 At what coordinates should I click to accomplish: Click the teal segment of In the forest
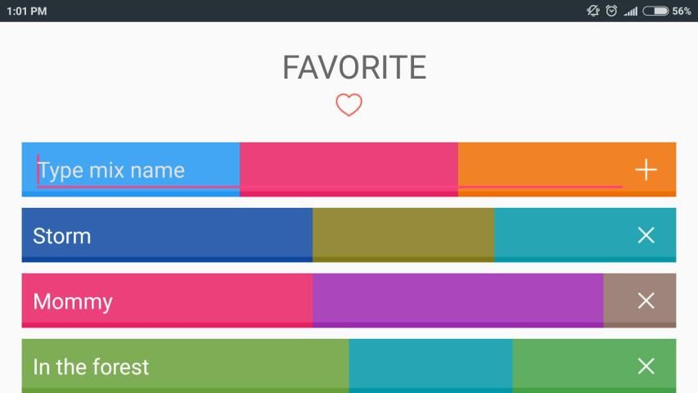430,366
